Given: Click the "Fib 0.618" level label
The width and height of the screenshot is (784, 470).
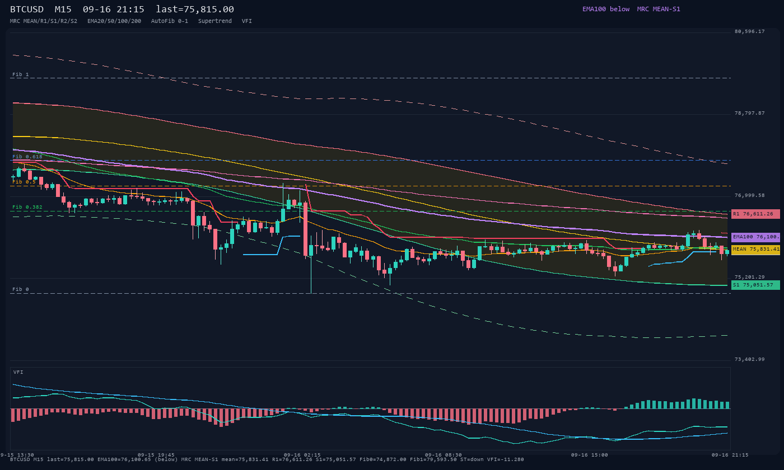Looking at the screenshot, I should coord(27,157).
